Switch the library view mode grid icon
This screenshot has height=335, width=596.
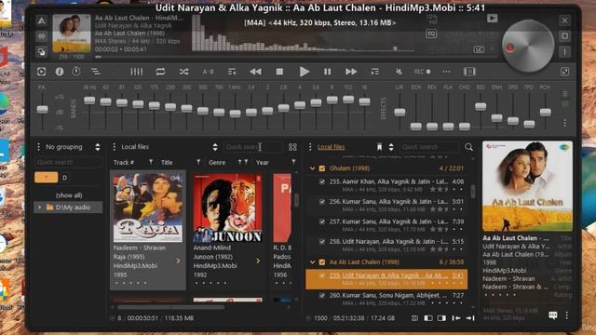292,147
